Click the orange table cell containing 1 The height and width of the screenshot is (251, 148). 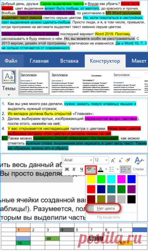coord(23,230)
